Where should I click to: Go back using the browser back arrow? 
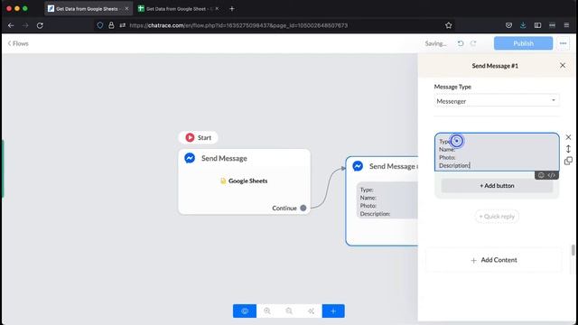11,25
